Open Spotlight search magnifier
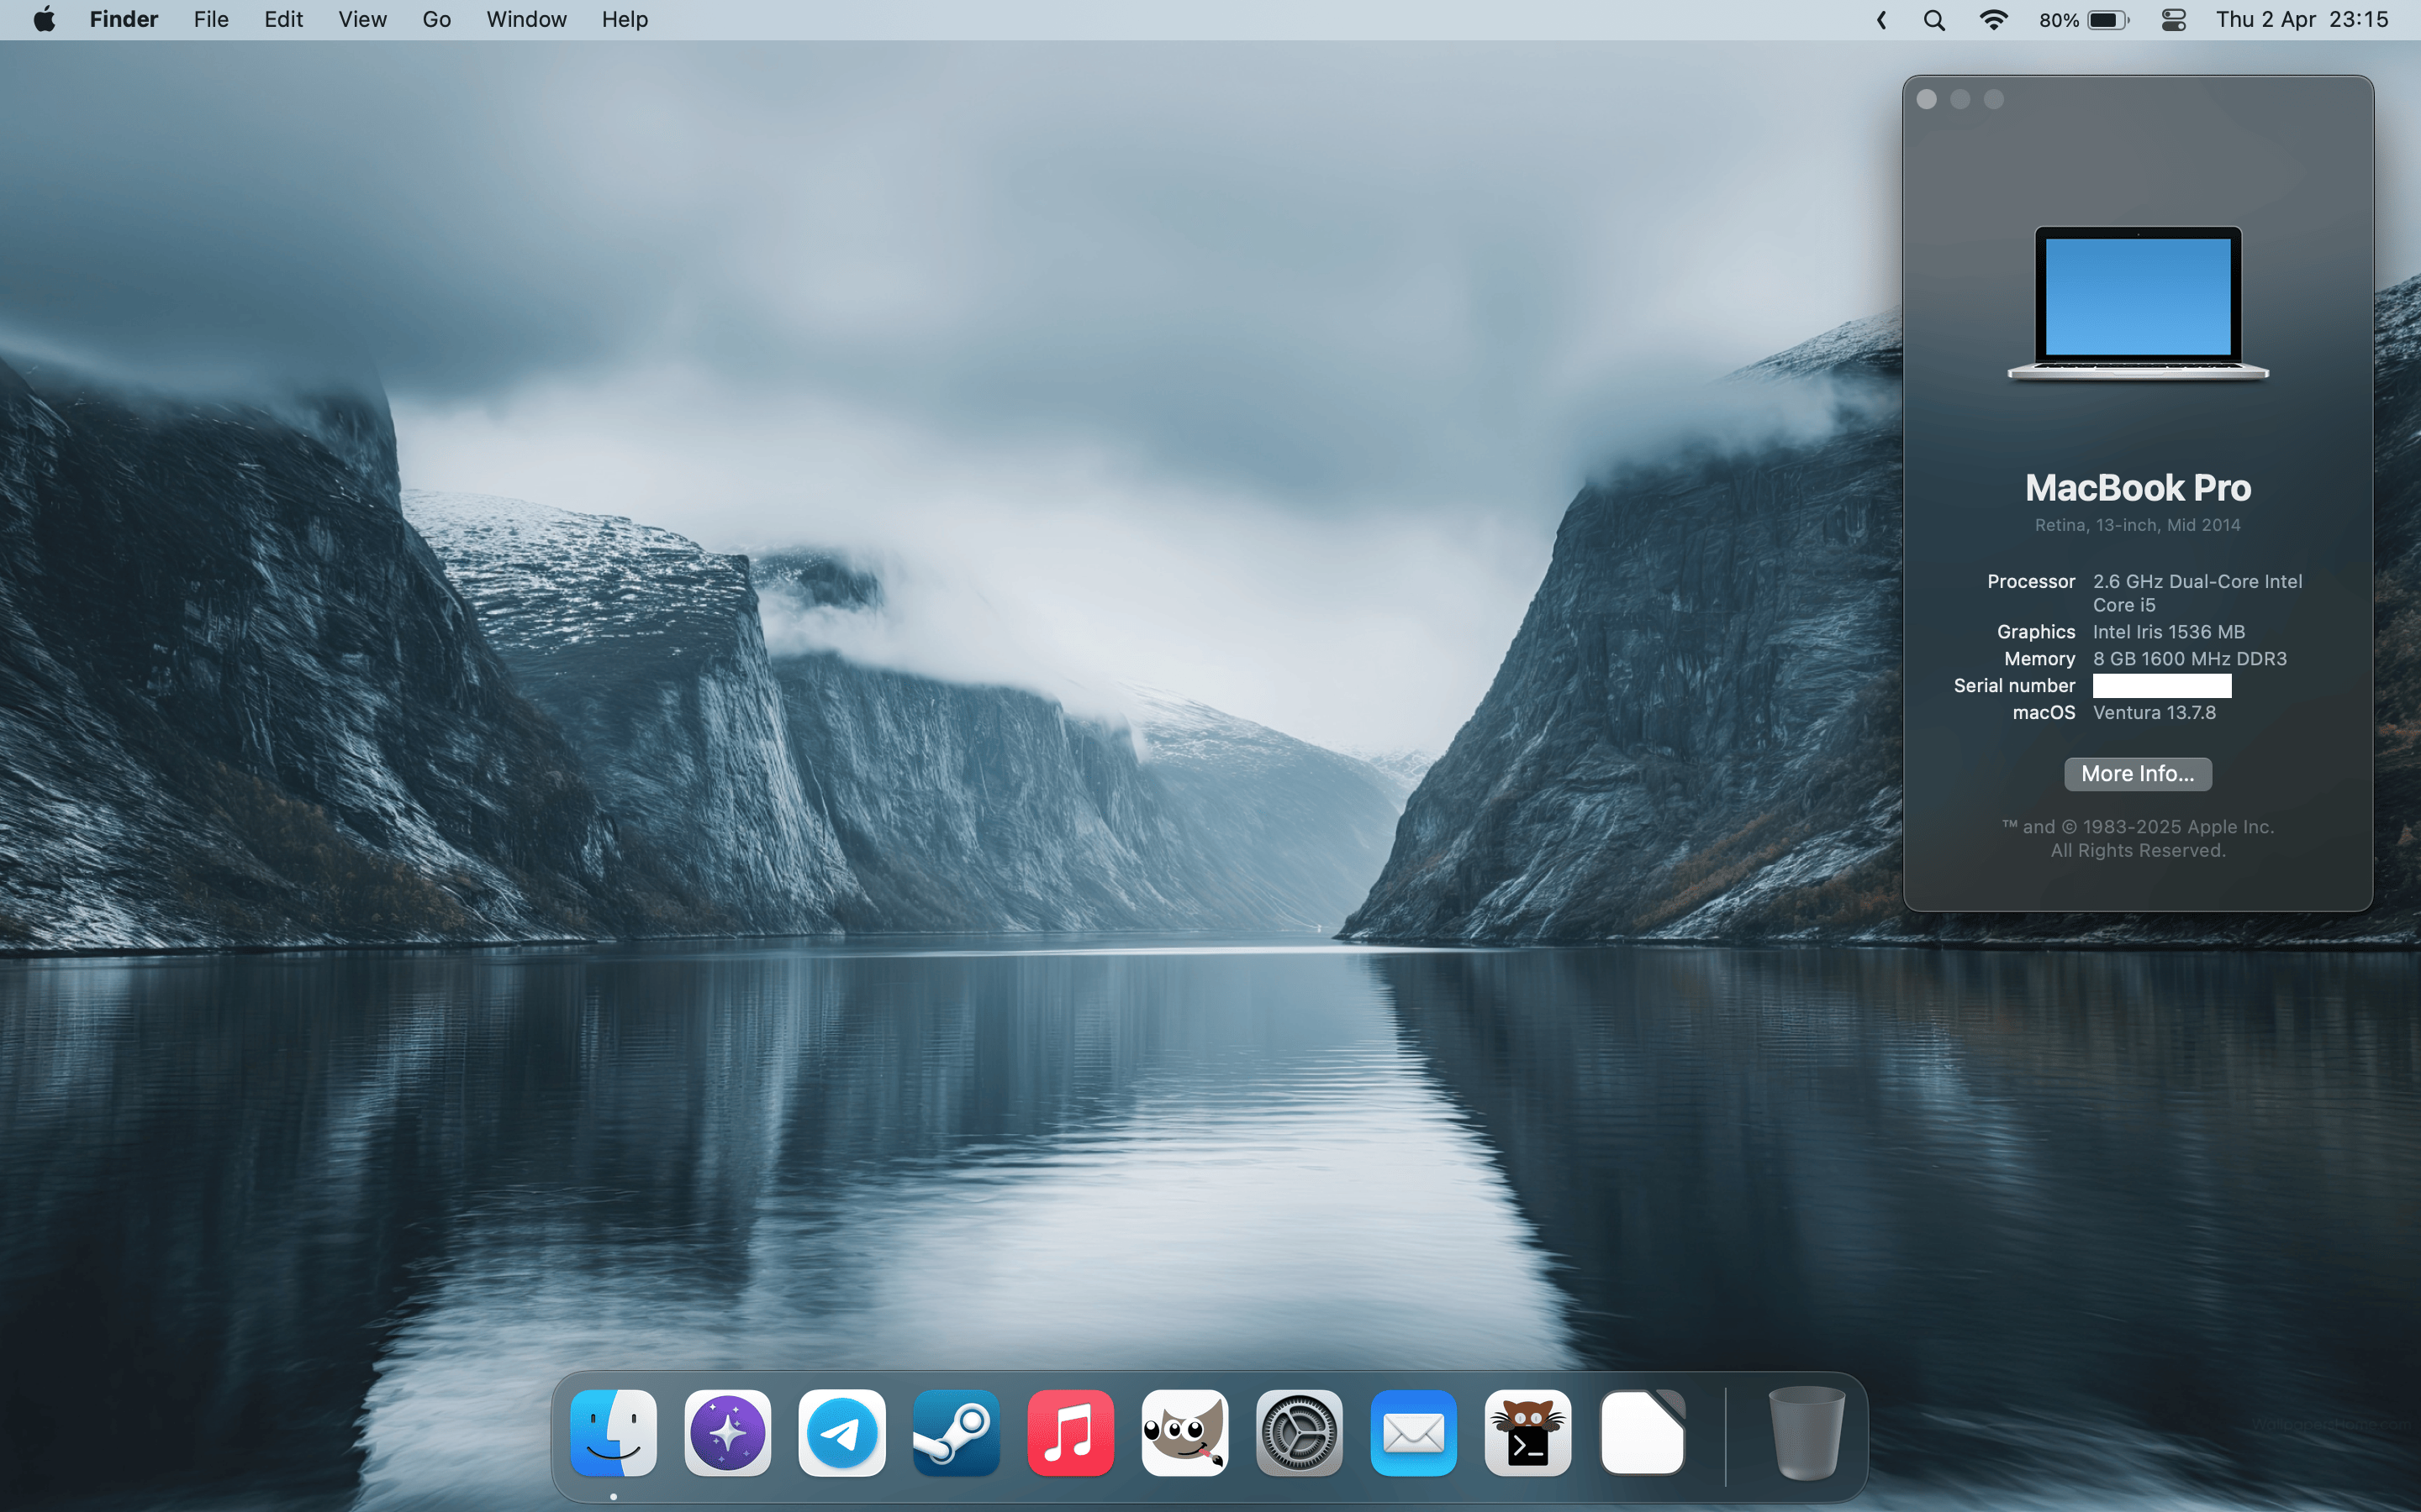 coord(1933,20)
